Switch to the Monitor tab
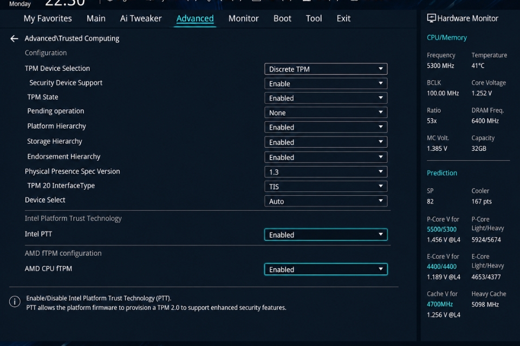 tap(243, 18)
